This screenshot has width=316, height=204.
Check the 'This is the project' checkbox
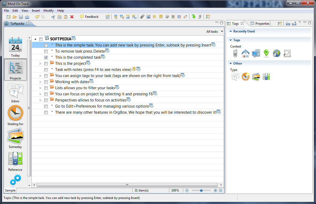46,64
